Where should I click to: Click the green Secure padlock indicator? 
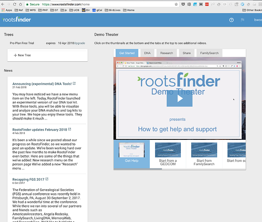click(x=33, y=4)
